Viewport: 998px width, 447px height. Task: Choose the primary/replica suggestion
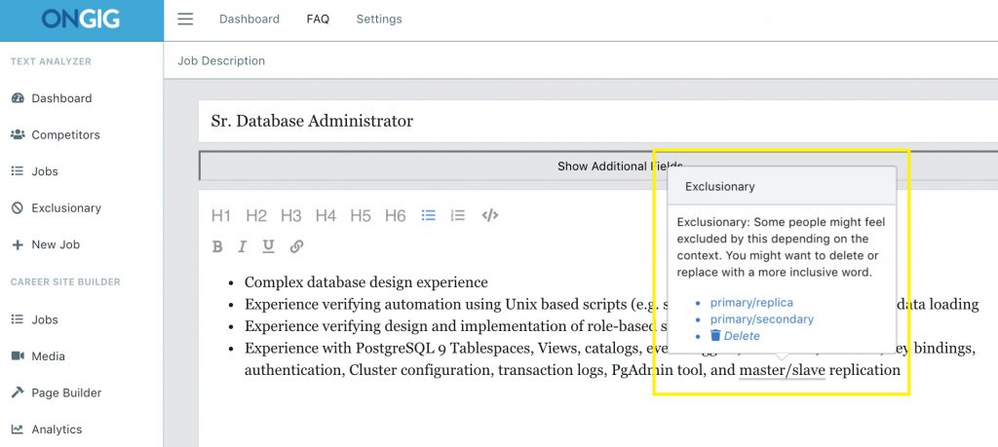pos(751,303)
